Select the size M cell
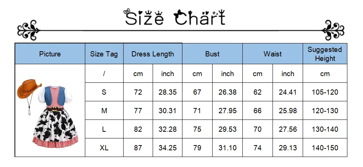363x167 pixels. (x=104, y=111)
